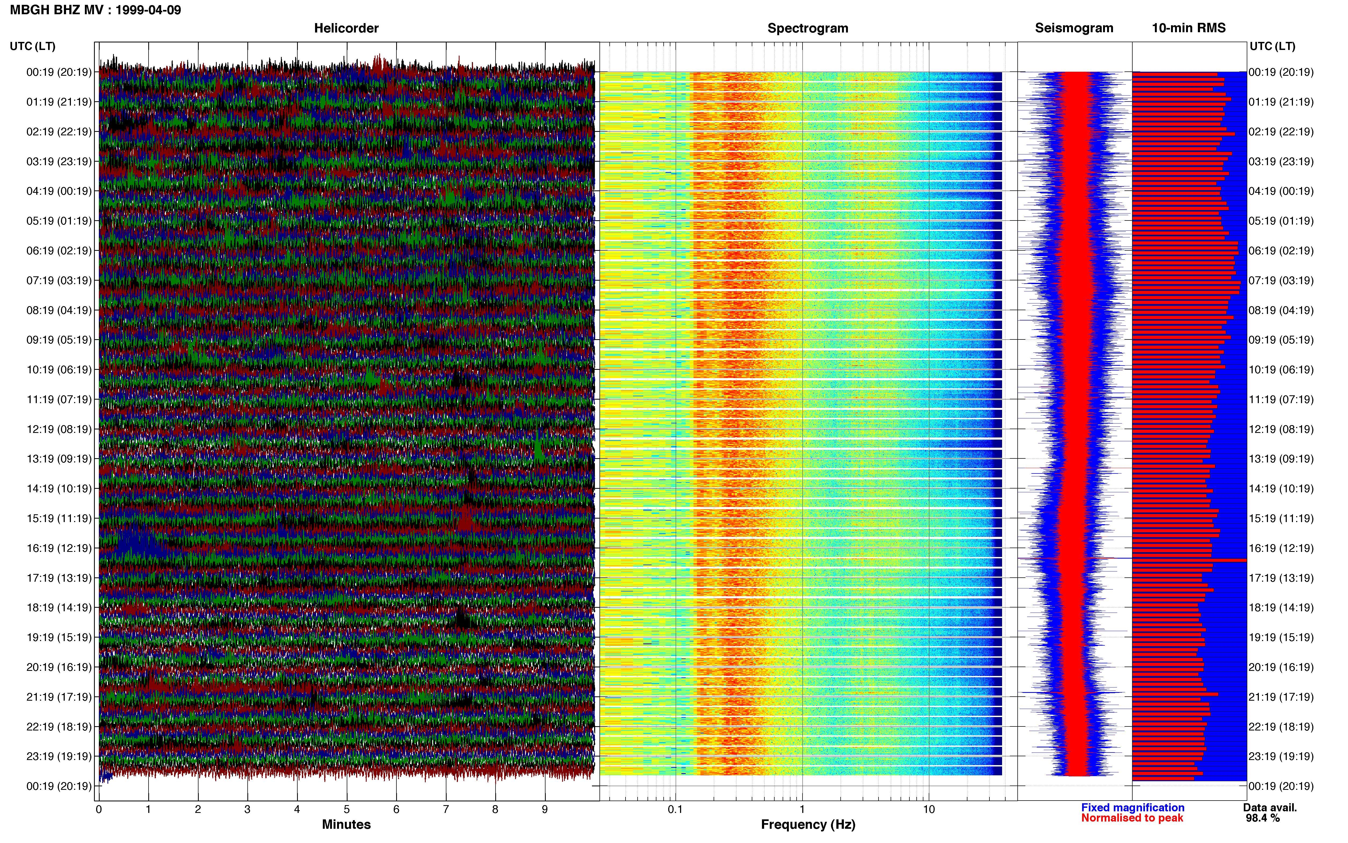Click '10:19 (06:19)' on the right time axis
The height and width of the screenshot is (843, 1348).
[x=1281, y=370]
